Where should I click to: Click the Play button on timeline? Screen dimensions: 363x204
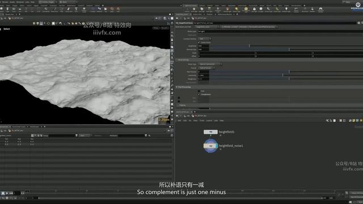(7, 193)
